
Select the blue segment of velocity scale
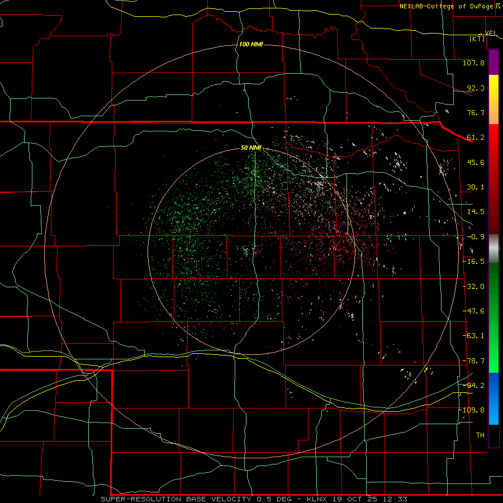tap(493, 398)
